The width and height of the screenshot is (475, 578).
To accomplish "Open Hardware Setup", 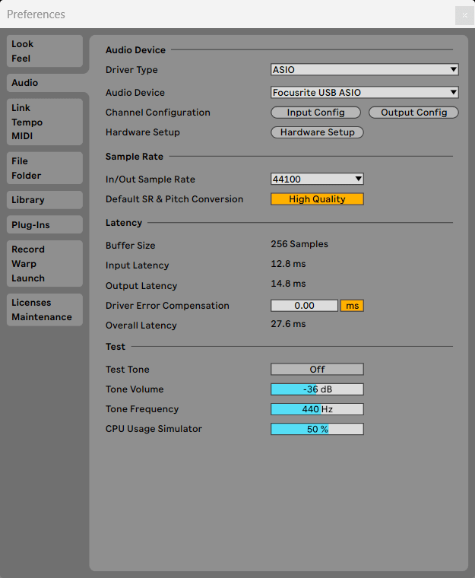I will click(317, 132).
